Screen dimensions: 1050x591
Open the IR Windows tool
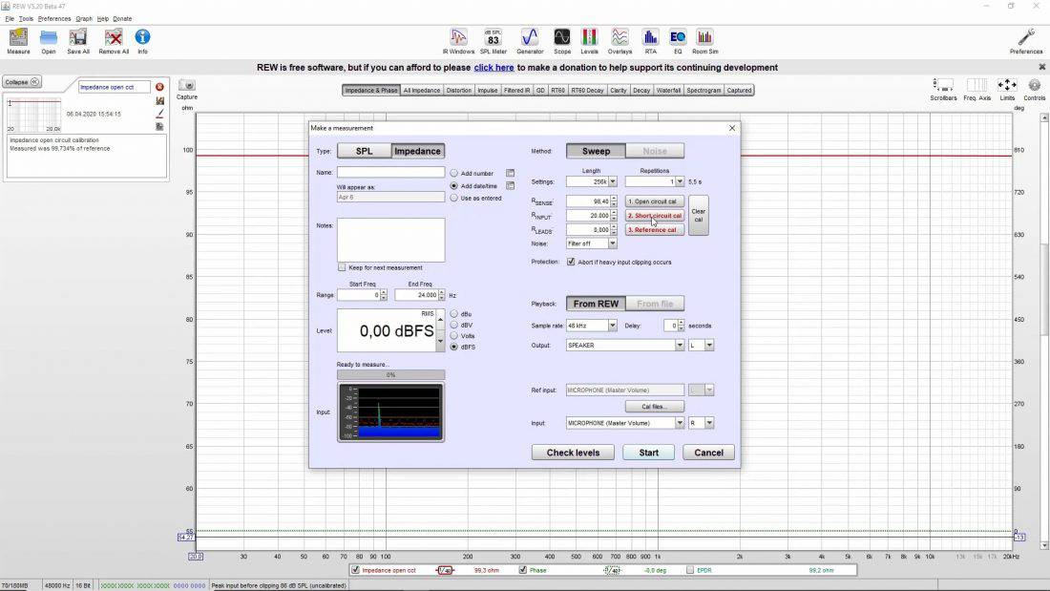pos(457,40)
